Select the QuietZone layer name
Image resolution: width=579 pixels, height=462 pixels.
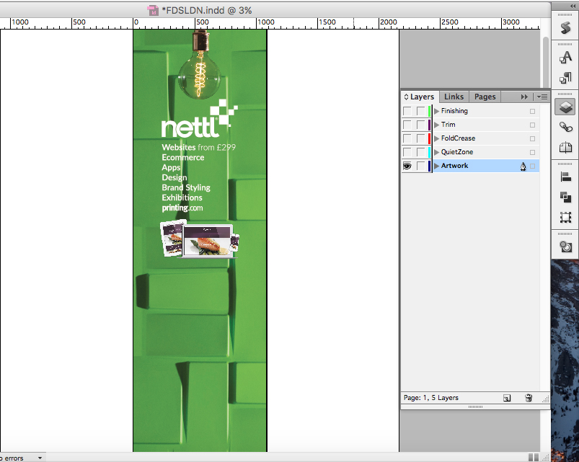click(x=457, y=152)
